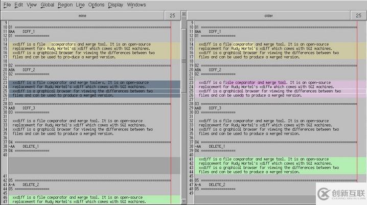
Task: Open the Windows menu
Action: (x=136, y=5)
